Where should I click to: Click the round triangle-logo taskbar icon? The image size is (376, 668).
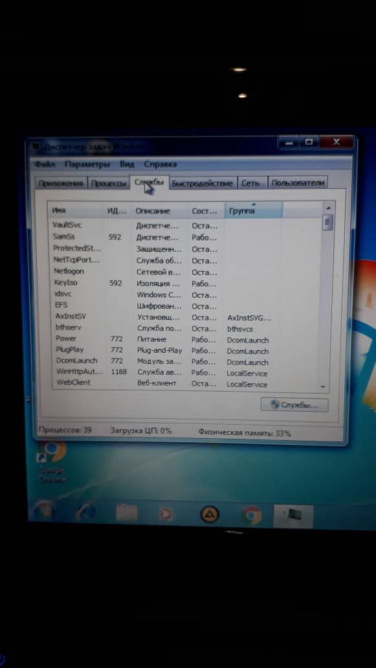coord(209,515)
